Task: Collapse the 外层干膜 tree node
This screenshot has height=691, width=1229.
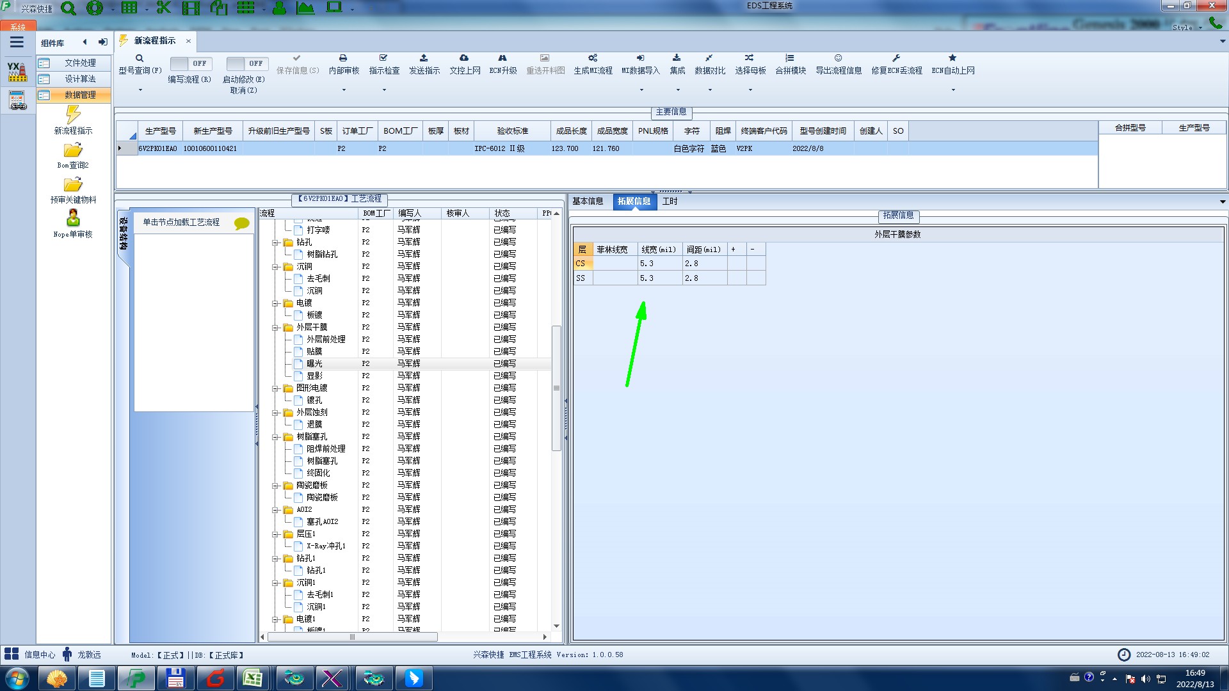Action: pos(275,328)
